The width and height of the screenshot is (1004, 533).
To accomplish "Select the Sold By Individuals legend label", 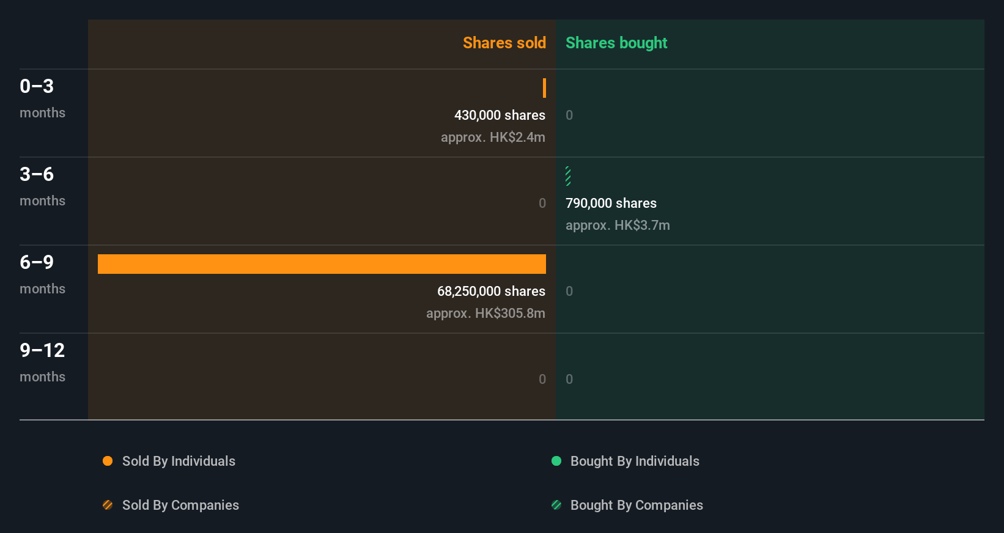I will (x=179, y=461).
